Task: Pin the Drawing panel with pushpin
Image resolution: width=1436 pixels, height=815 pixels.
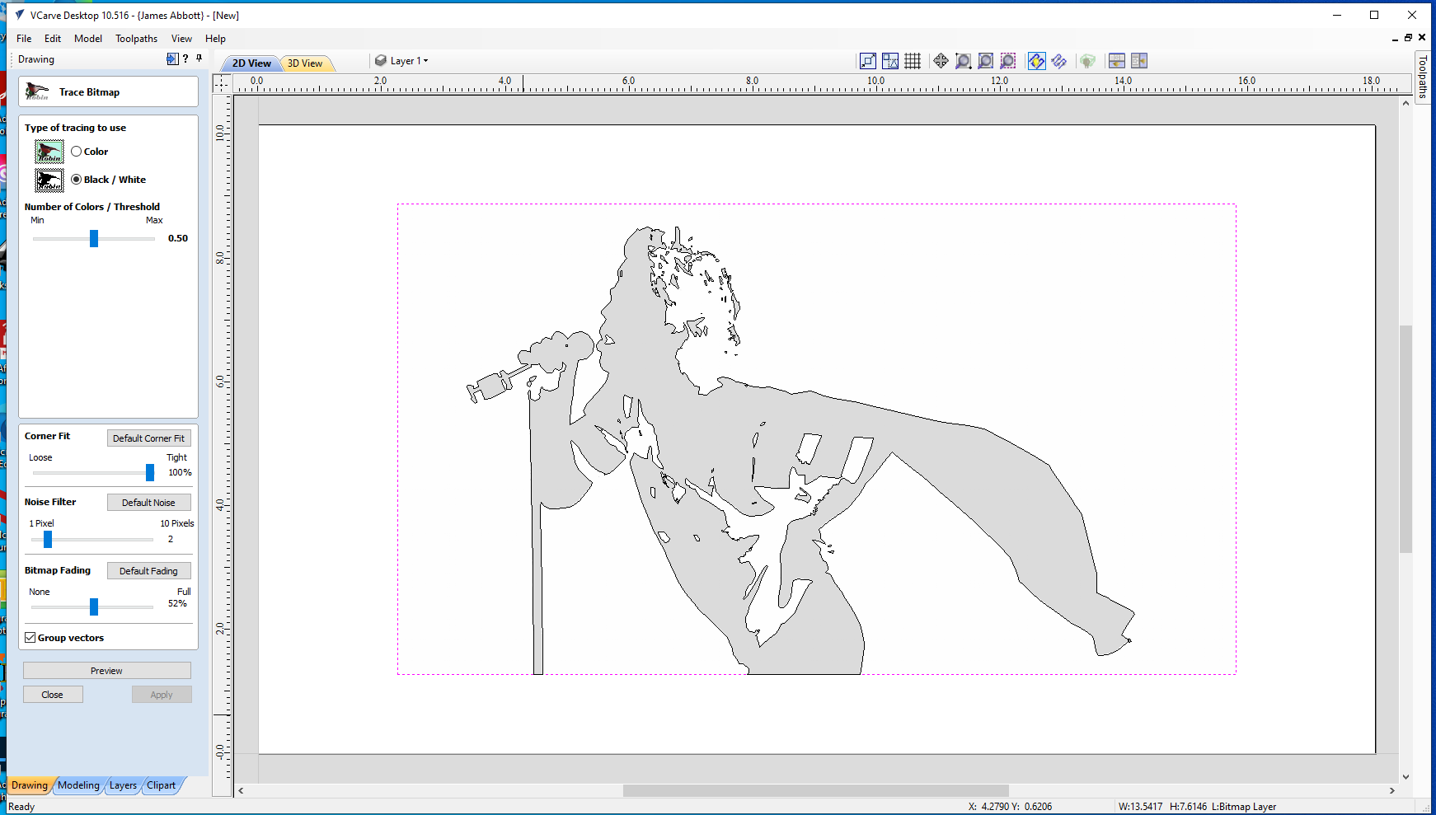Action: pos(199,59)
